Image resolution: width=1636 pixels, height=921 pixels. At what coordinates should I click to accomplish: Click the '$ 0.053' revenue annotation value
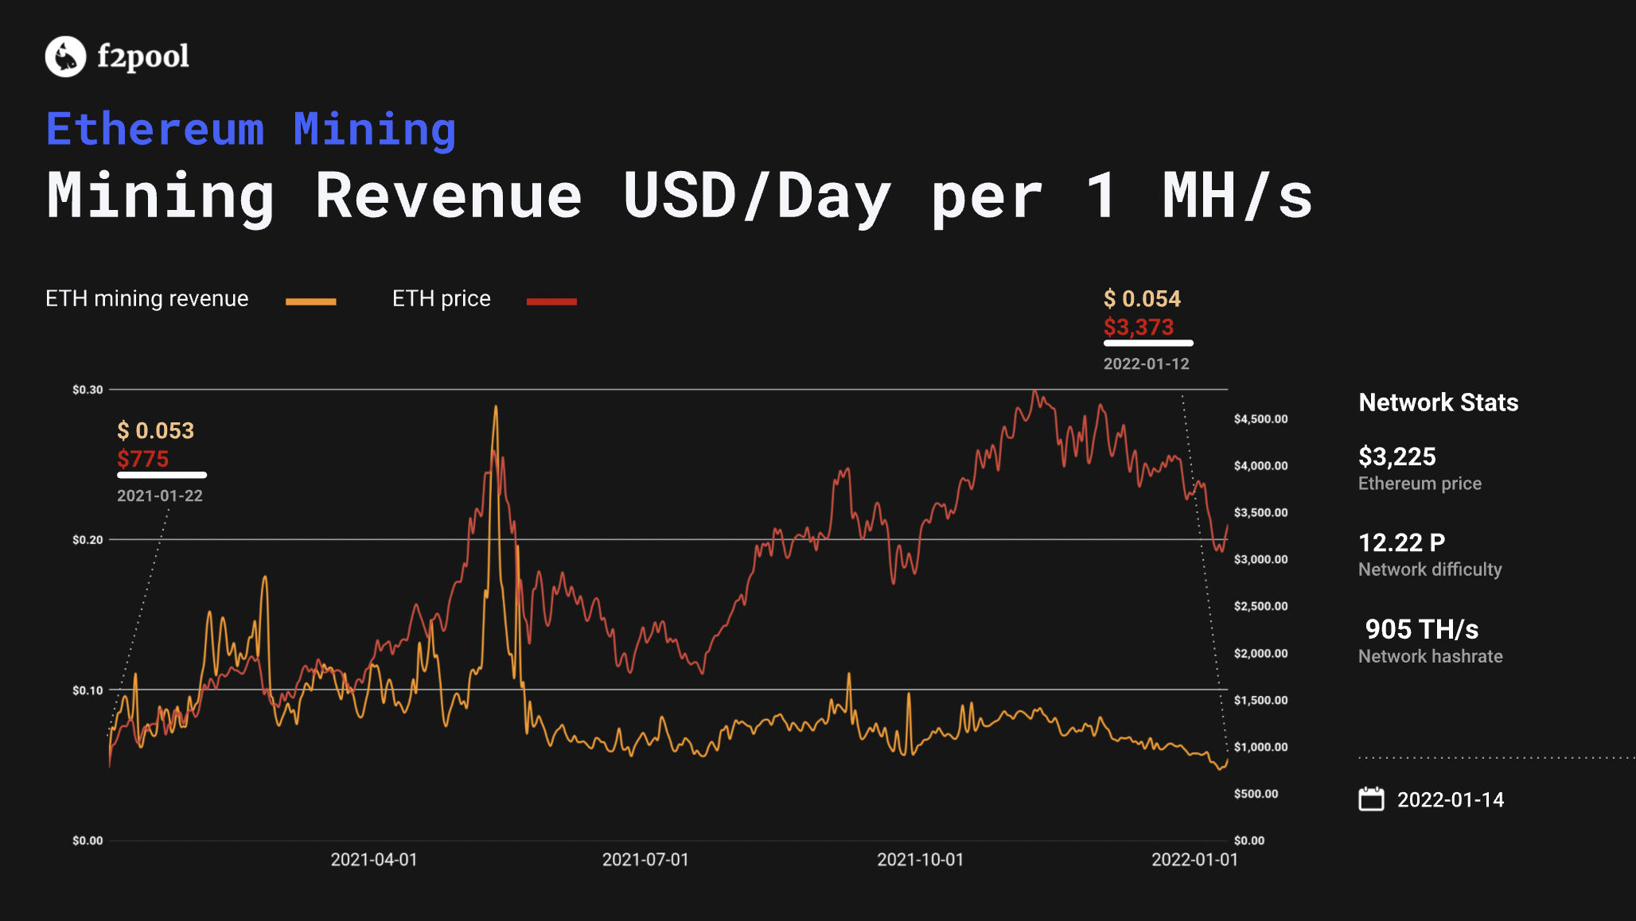155,431
